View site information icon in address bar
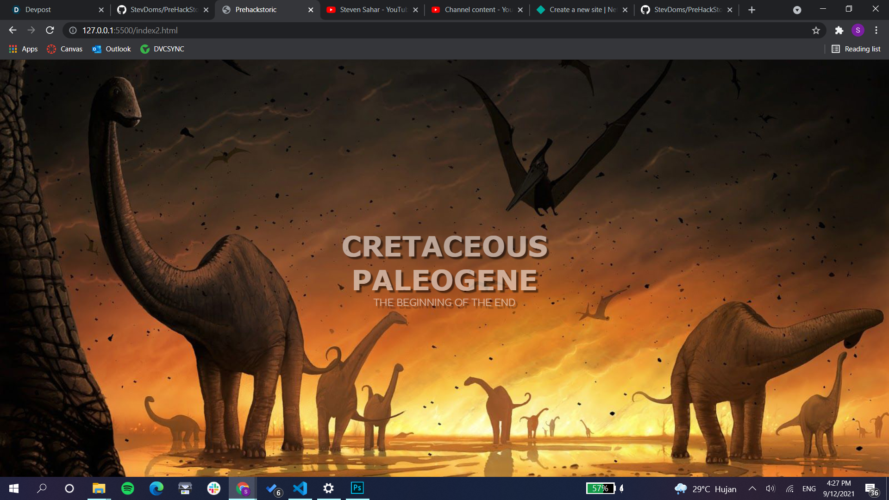Image resolution: width=889 pixels, height=500 pixels. coord(73,30)
